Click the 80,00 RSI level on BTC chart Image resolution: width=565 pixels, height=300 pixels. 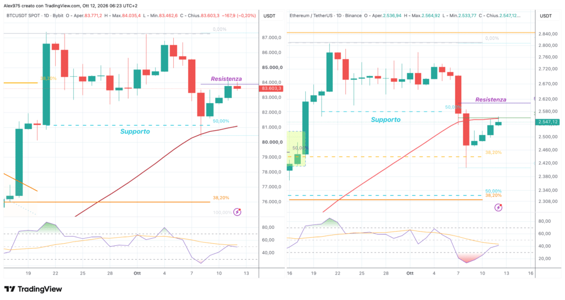point(268,227)
